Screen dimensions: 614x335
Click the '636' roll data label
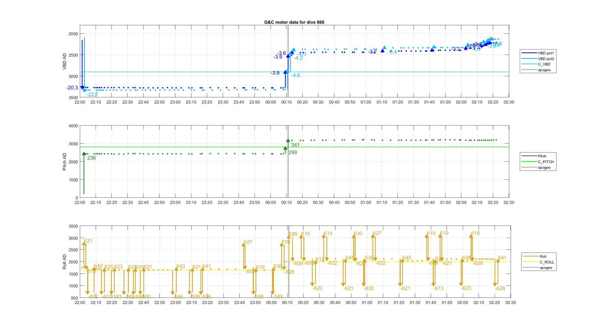coord(278,266)
